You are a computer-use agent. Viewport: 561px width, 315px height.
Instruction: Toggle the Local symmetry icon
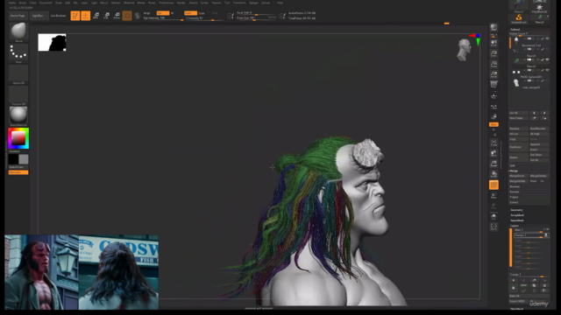click(x=494, y=107)
